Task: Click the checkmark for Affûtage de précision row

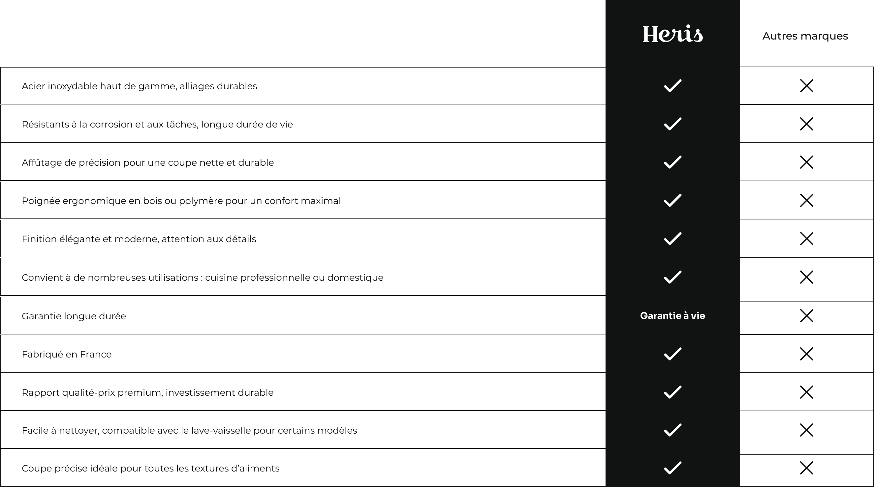Action: 672,162
